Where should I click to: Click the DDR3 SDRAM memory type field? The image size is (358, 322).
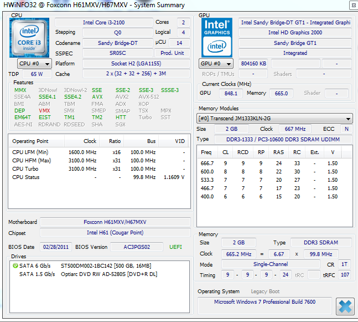321,242
